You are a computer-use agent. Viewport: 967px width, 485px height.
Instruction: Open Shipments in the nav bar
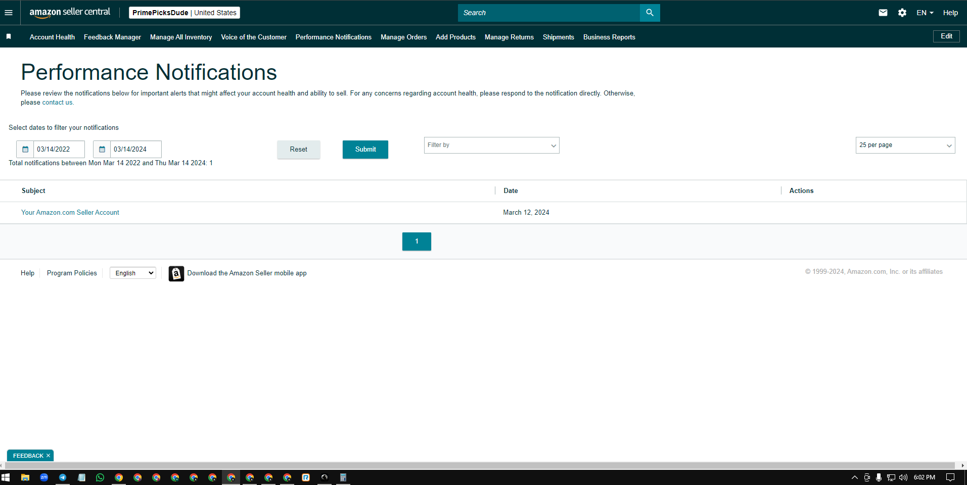point(559,37)
